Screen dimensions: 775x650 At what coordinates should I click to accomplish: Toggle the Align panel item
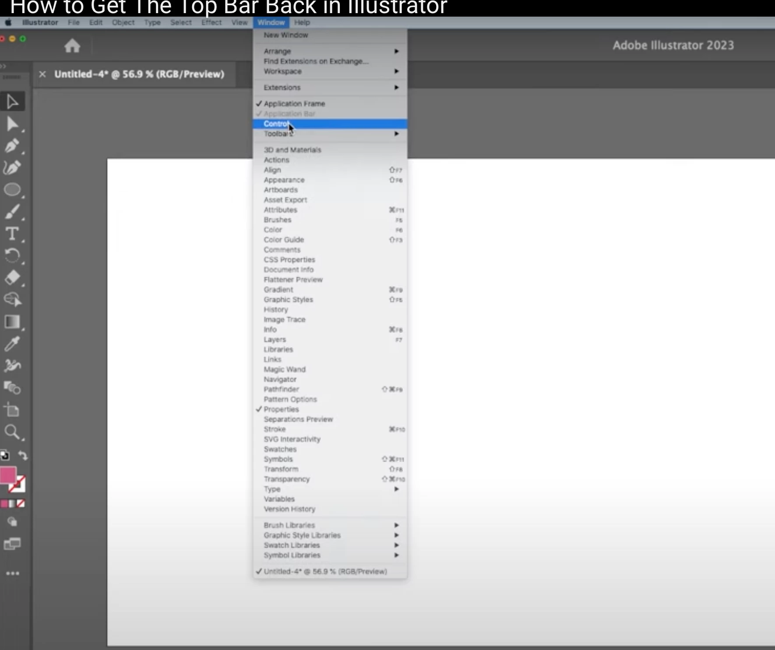pyautogui.click(x=330, y=170)
